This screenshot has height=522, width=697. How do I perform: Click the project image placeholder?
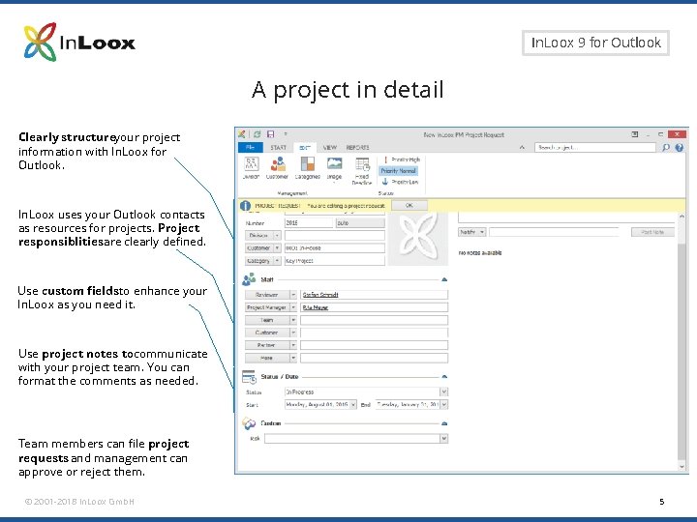click(x=418, y=238)
